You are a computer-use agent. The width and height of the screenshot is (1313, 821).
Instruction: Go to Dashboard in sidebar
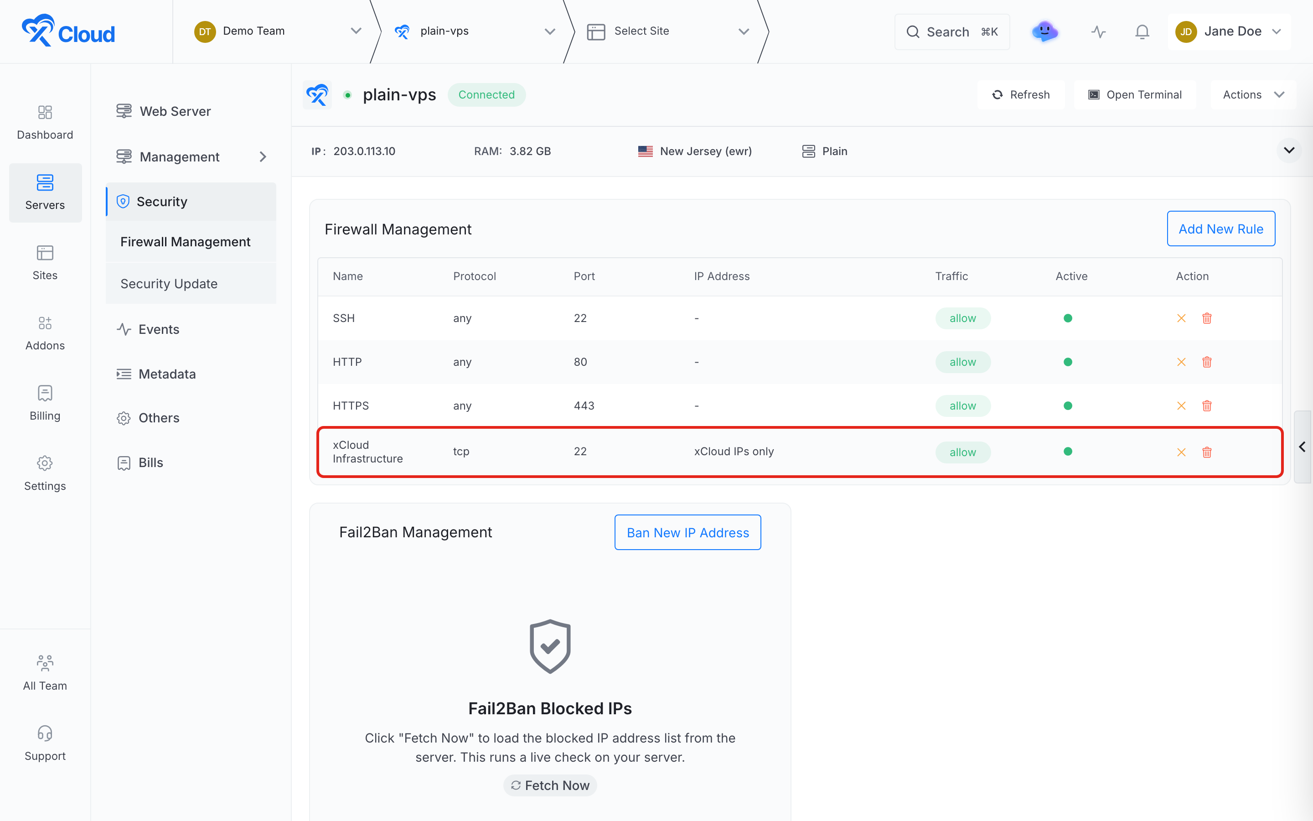coord(45,123)
